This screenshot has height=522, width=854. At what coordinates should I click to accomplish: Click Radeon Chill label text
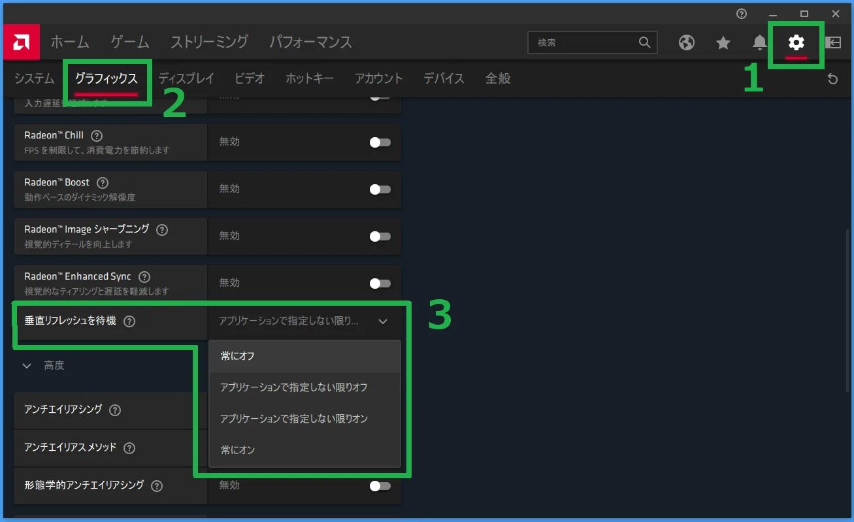click(x=54, y=136)
